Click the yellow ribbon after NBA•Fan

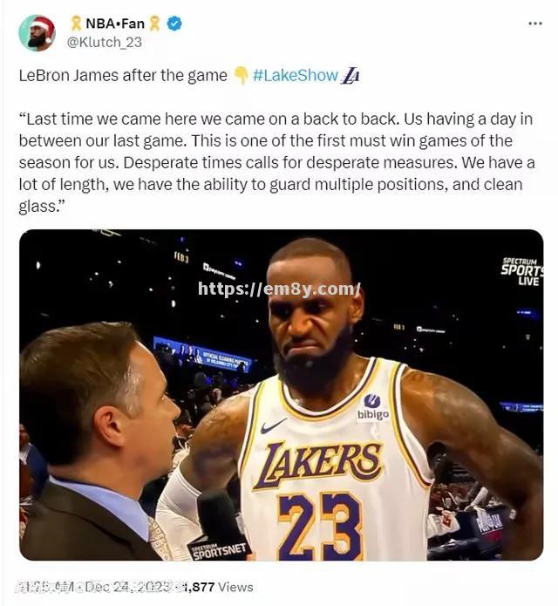tap(154, 24)
